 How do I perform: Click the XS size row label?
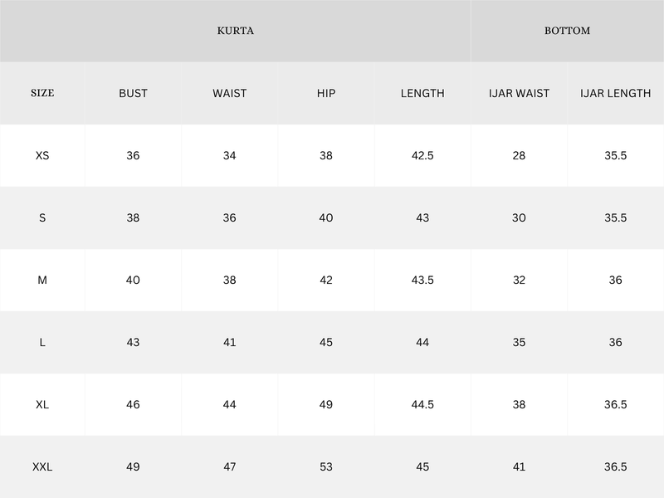(x=42, y=155)
